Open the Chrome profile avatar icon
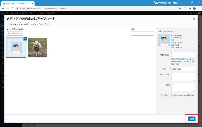The image size is (202, 127). pyautogui.click(x=194, y=9)
